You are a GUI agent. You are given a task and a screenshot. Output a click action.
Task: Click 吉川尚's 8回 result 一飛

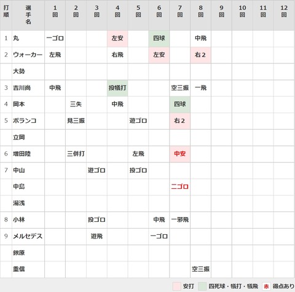pyautogui.click(x=201, y=88)
